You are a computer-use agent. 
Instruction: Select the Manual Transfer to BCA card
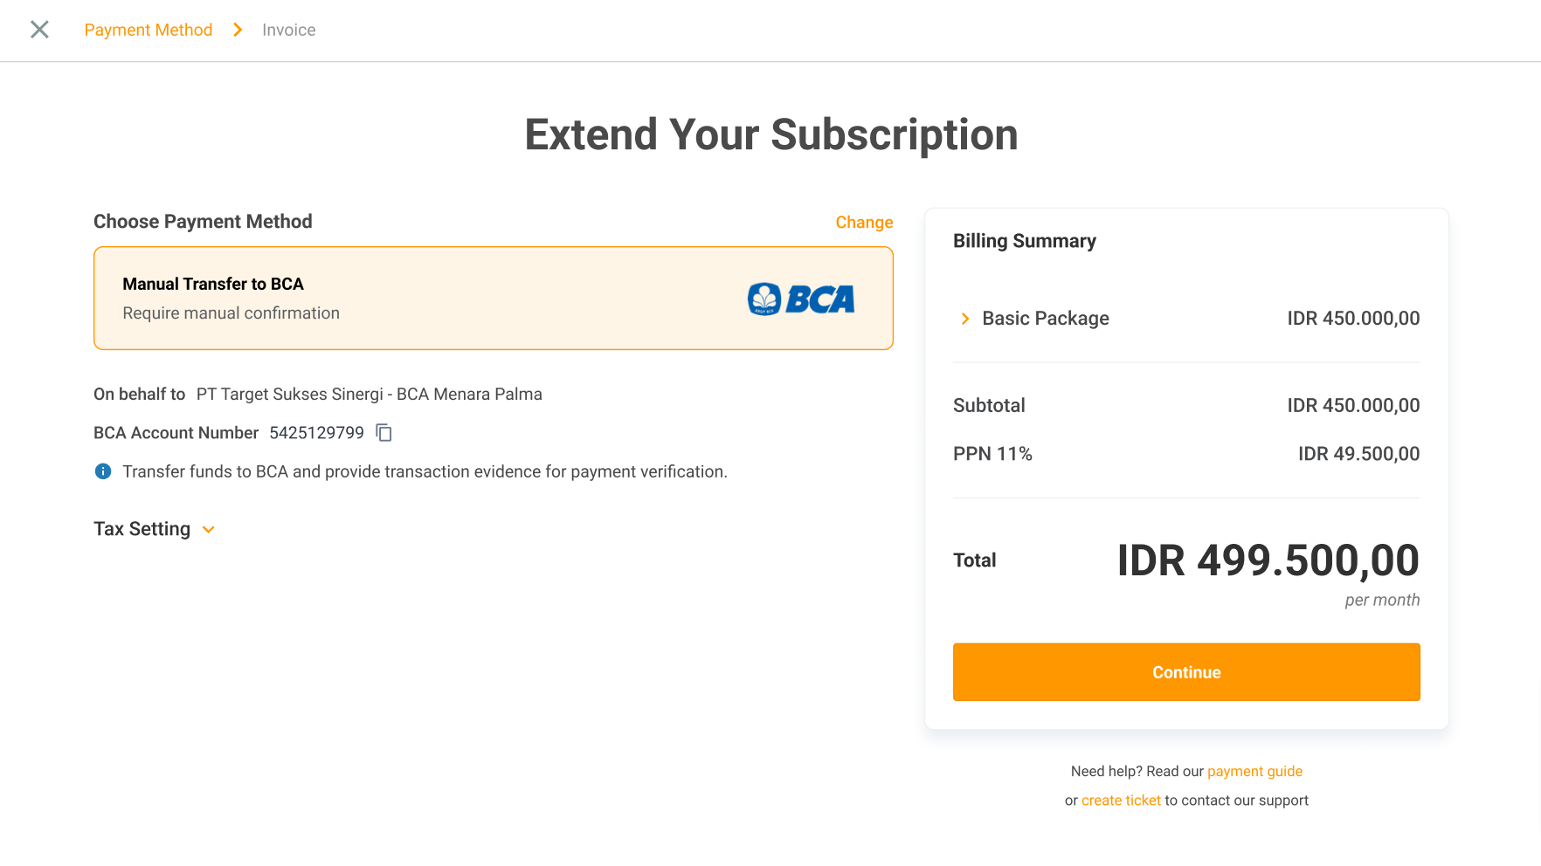point(493,298)
